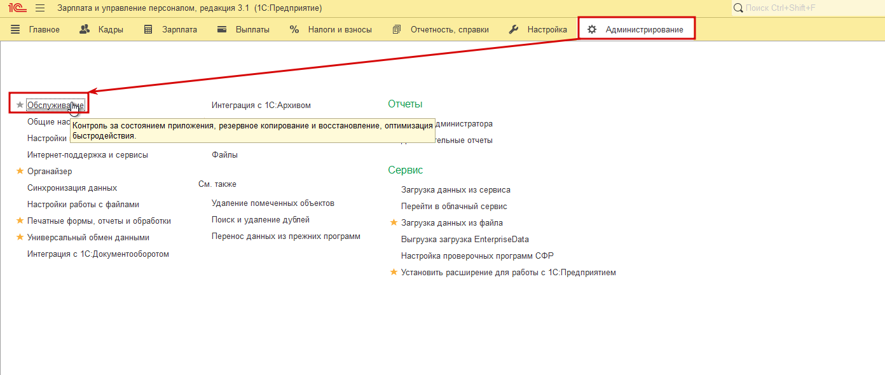Open Налоги и взносы section
The width and height of the screenshot is (885, 375).
pos(331,30)
